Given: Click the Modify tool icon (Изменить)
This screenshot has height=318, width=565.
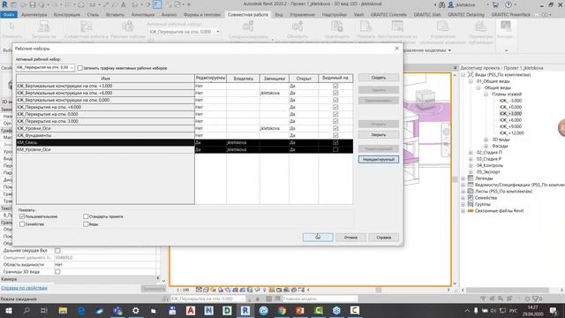Looking at the screenshot, I should coord(11,26).
